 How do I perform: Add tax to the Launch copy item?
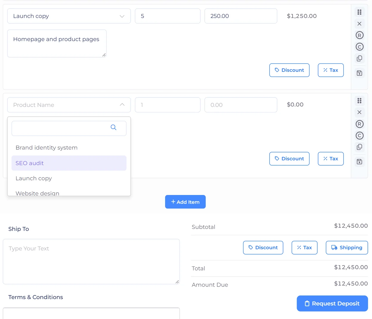click(x=331, y=70)
